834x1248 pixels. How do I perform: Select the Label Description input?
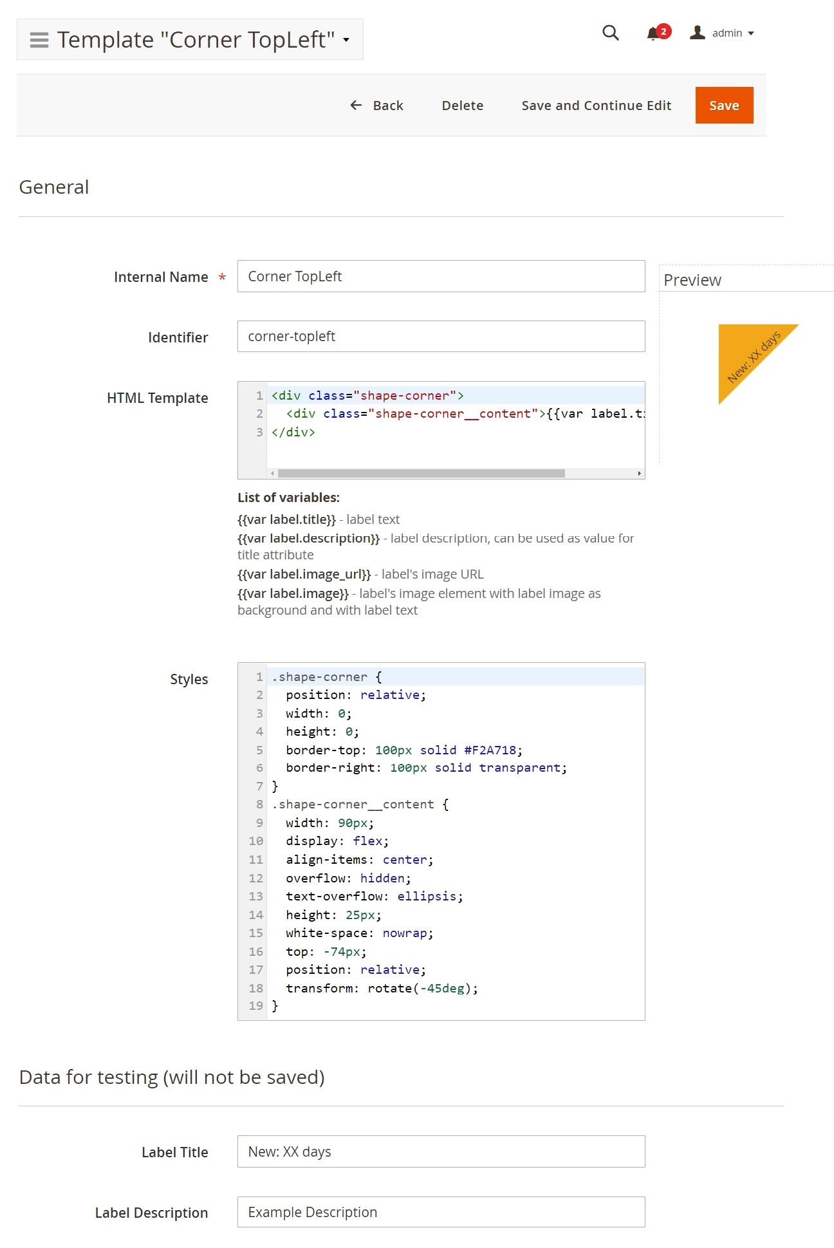point(441,1213)
